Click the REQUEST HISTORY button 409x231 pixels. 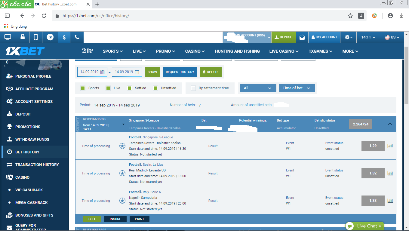coord(180,72)
